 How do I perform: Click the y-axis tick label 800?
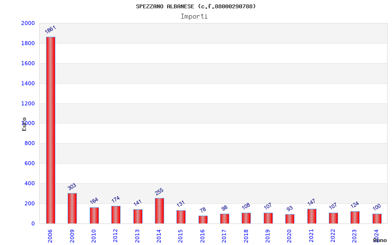tap(29, 143)
